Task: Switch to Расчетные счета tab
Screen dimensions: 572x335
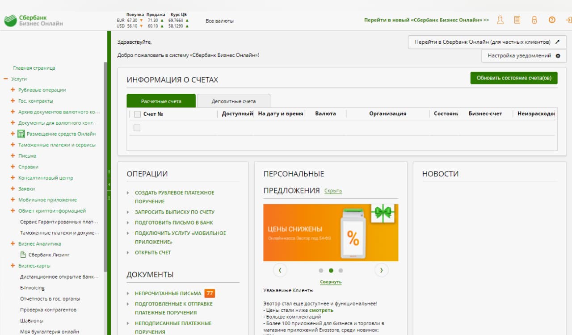Action: pyautogui.click(x=161, y=101)
